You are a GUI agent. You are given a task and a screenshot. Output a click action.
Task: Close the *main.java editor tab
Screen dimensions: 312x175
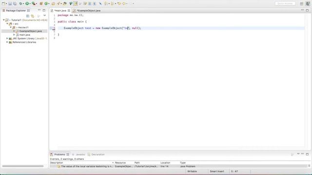[69, 11]
